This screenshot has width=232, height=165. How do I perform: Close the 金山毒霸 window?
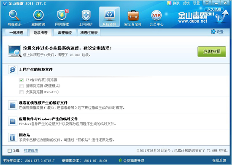[x=225, y=3]
